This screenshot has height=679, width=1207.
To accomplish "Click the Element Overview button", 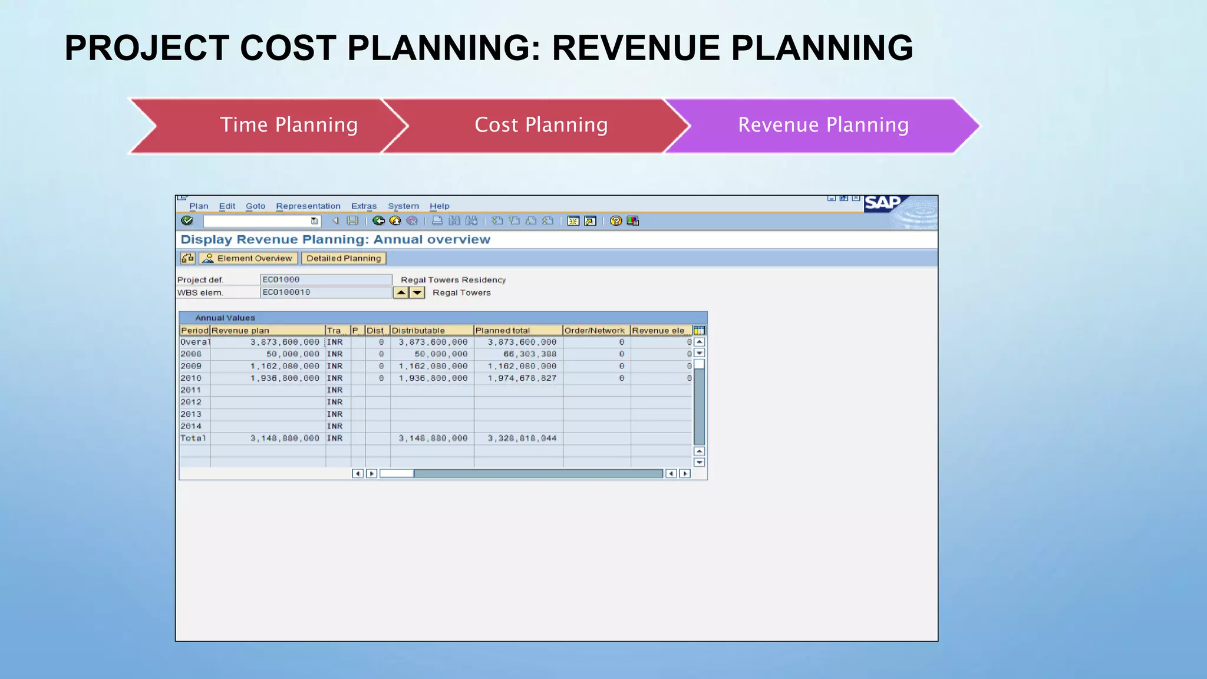I will click(248, 258).
